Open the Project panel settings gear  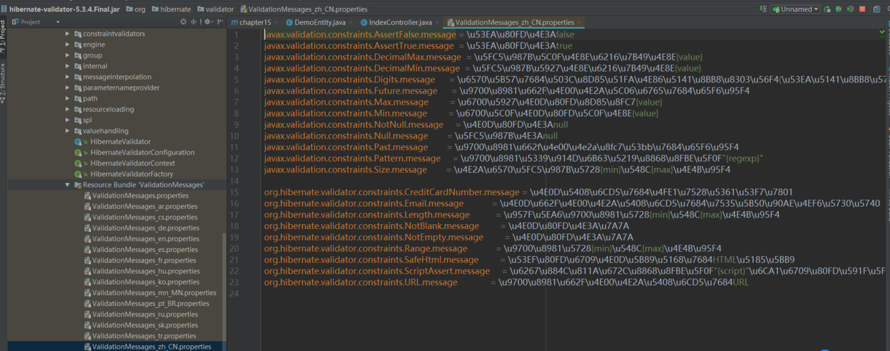click(x=208, y=22)
